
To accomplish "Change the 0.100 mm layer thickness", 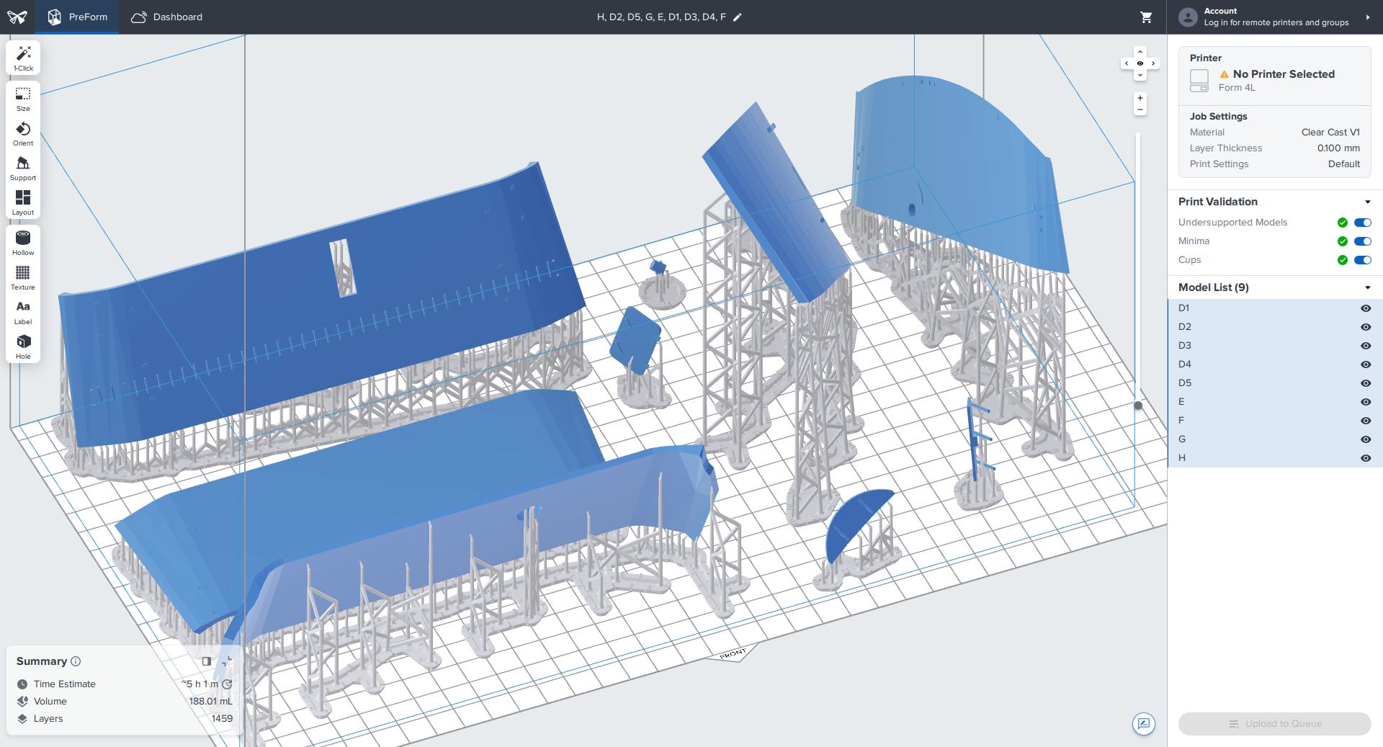I will tap(1338, 148).
